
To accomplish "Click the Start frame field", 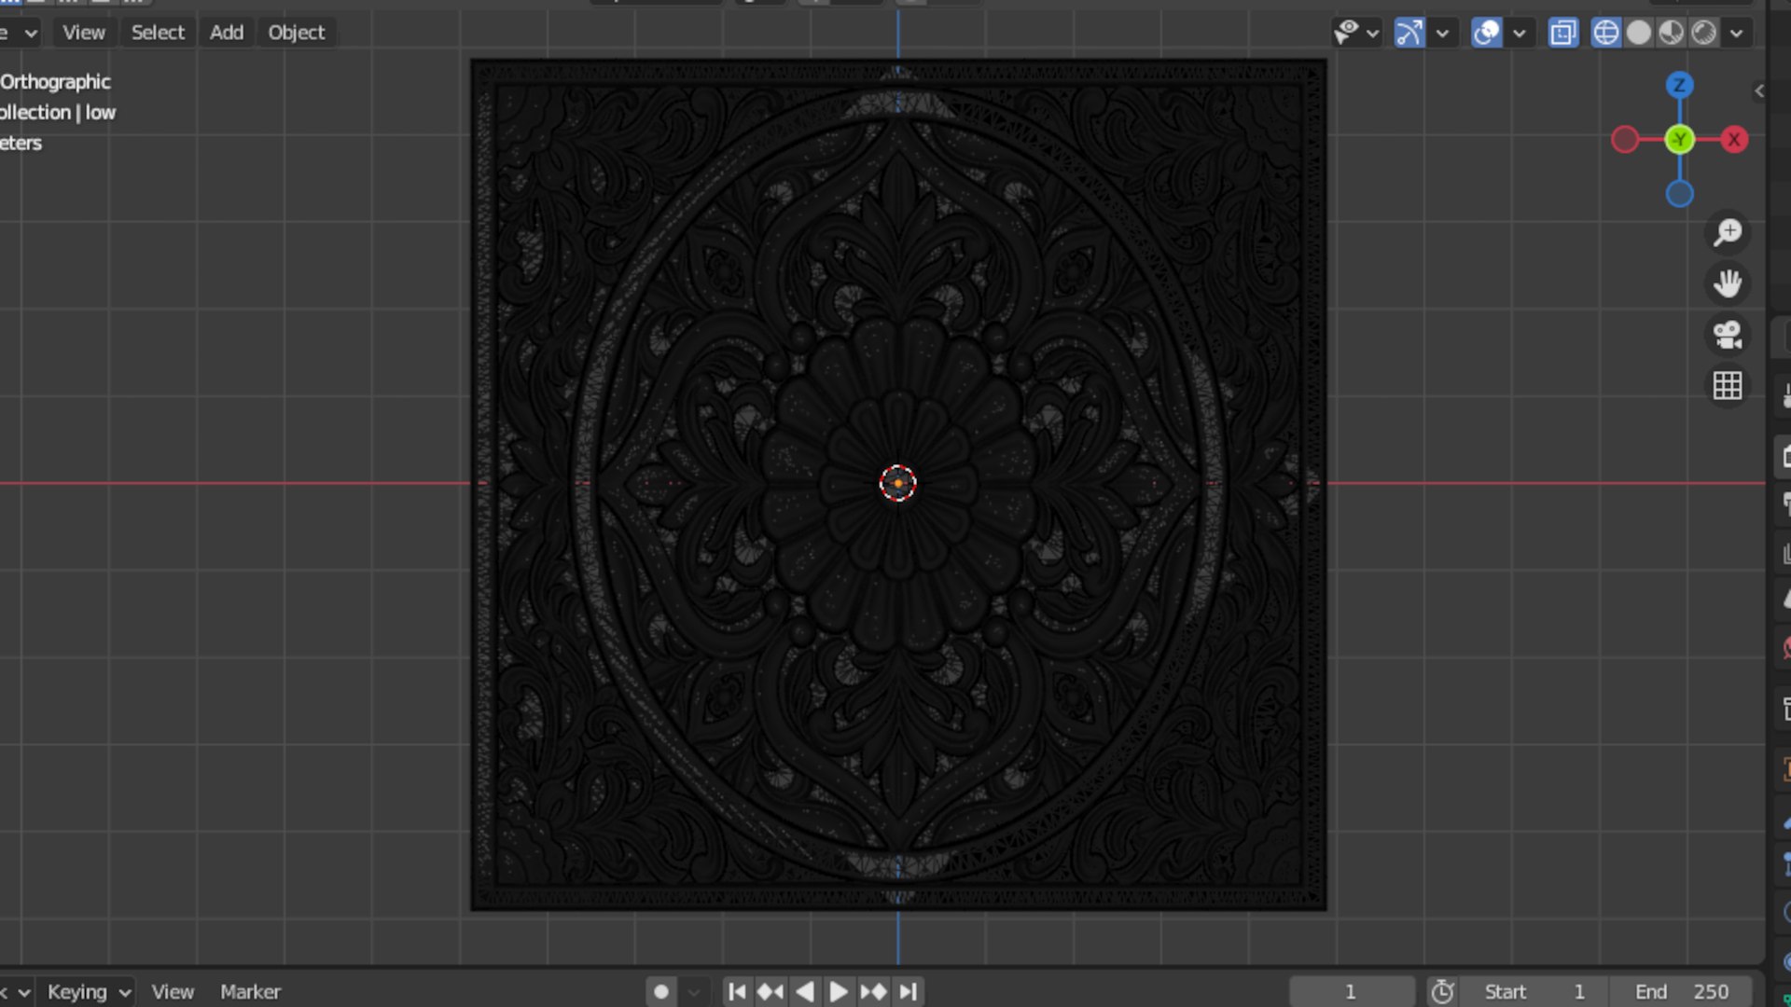I will [1534, 992].
